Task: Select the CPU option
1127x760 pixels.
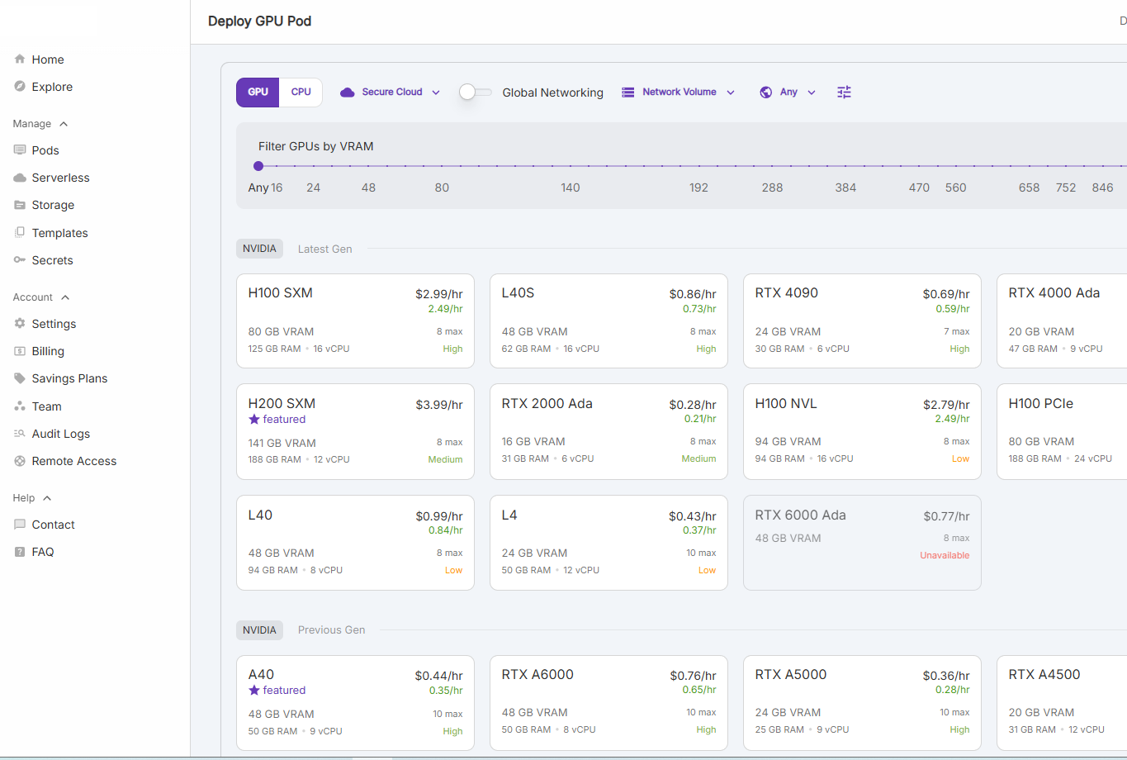Action: pos(301,93)
